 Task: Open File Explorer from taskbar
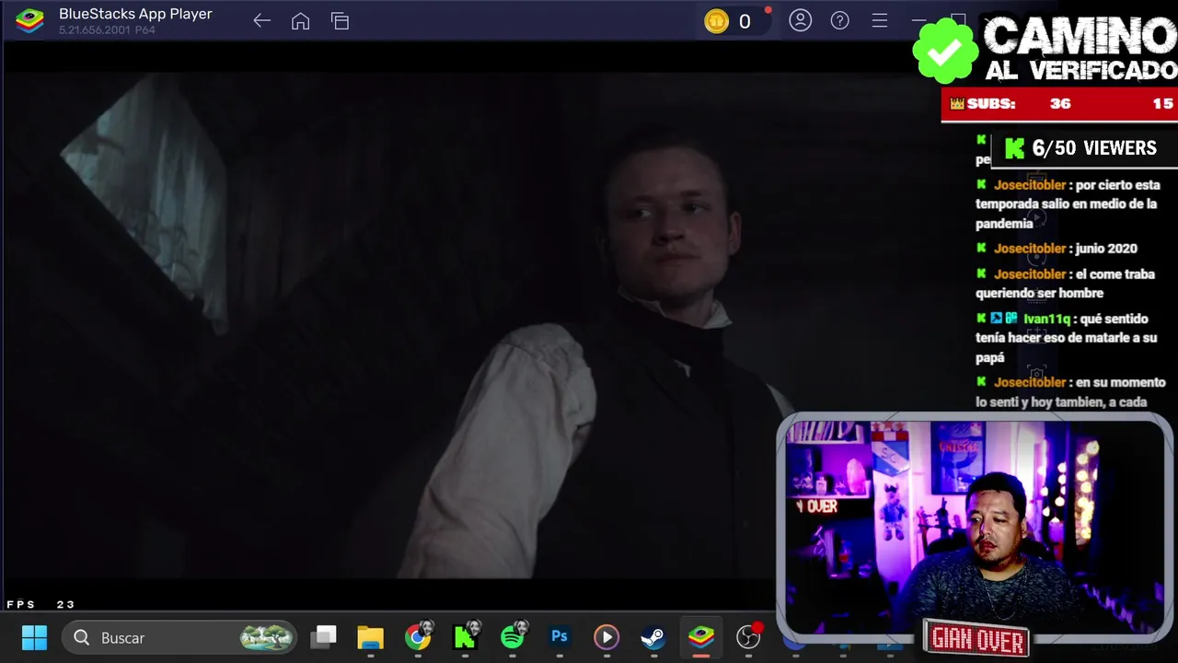pyautogui.click(x=370, y=637)
